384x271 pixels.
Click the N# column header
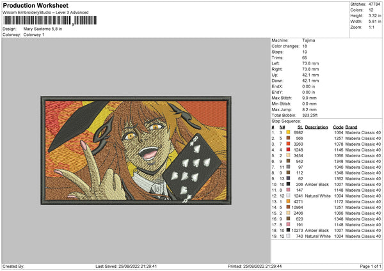coord(282,127)
